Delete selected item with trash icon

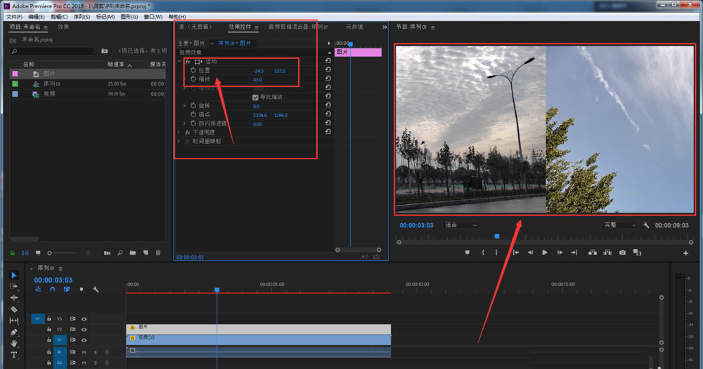tap(158, 253)
